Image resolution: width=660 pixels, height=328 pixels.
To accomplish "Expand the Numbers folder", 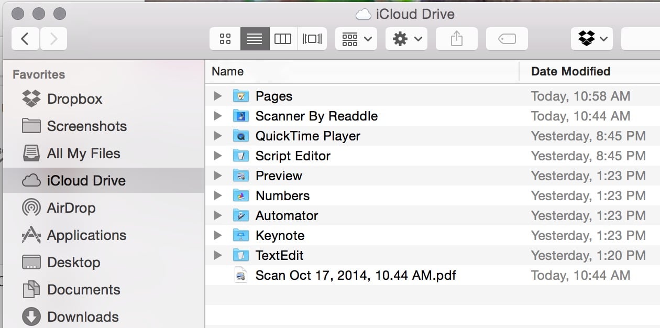I will pyautogui.click(x=218, y=196).
